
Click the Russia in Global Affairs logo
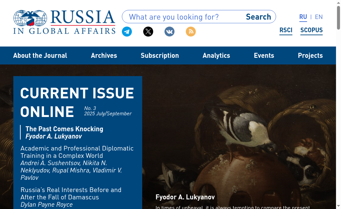[64, 22]
